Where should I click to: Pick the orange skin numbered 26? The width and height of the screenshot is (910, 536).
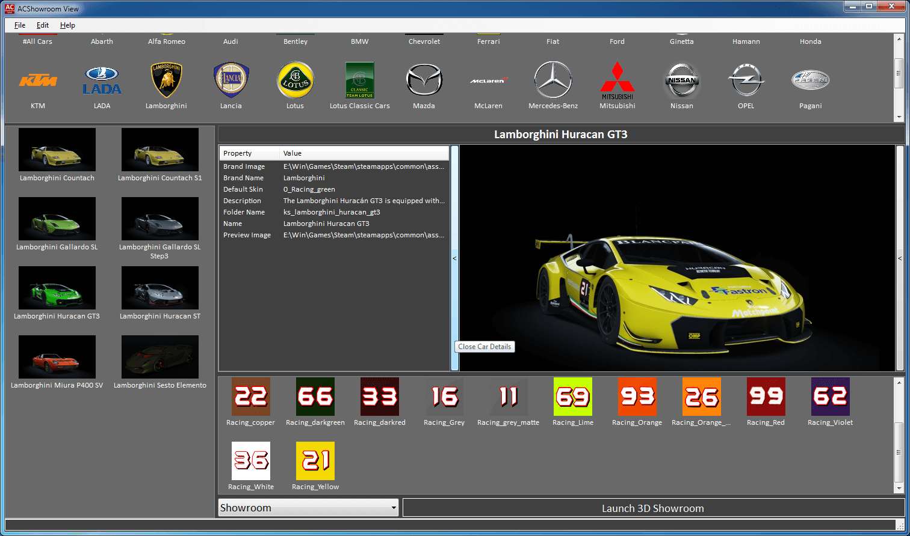click(702, 397)
